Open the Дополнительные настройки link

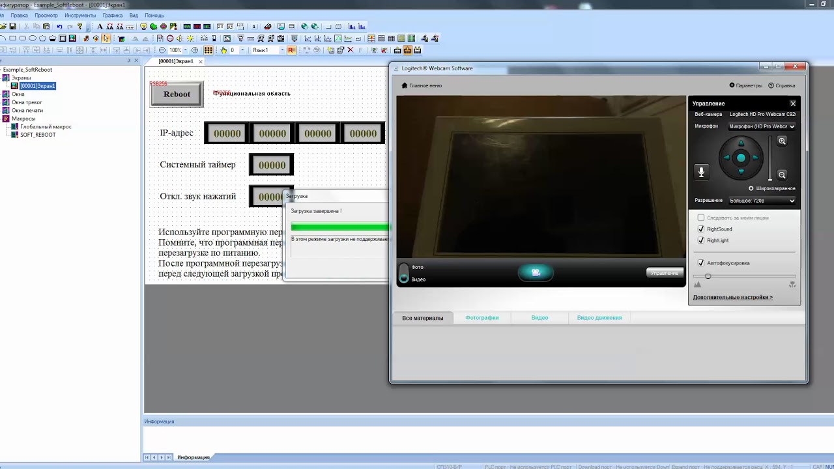pyautogui.click(x=732, y=297)
